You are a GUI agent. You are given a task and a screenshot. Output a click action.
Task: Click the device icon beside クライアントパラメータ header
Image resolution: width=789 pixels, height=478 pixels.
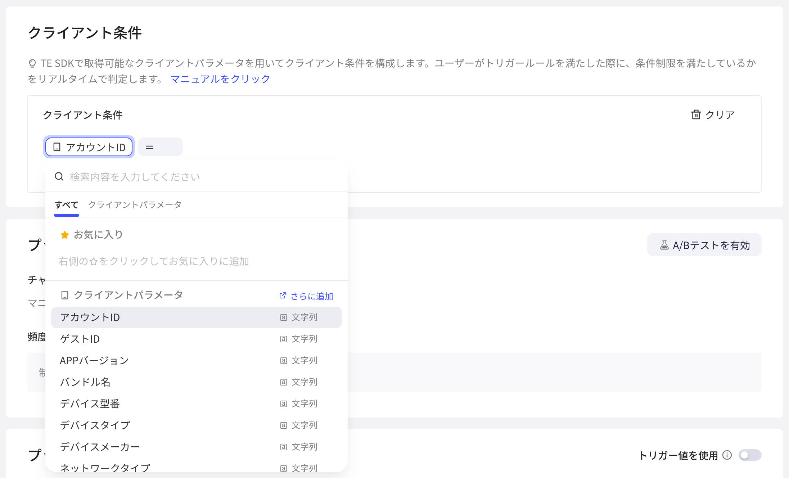(x=65, y=295)
